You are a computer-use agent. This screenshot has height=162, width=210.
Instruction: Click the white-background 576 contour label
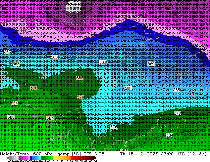pyautogui.click(x=177, y=113)
